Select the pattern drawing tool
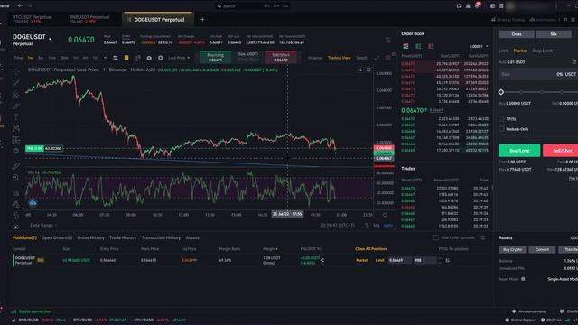578x325 pixels. pos(16,128)
